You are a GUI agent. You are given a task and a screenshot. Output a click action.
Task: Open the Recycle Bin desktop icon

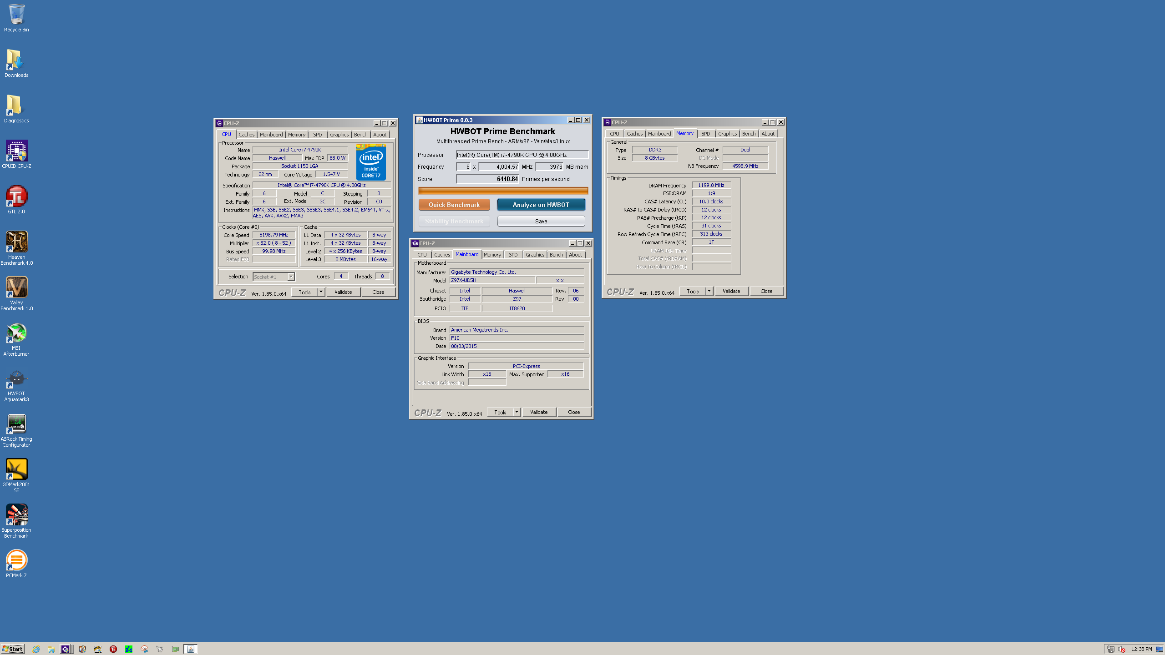pos(16,18)
